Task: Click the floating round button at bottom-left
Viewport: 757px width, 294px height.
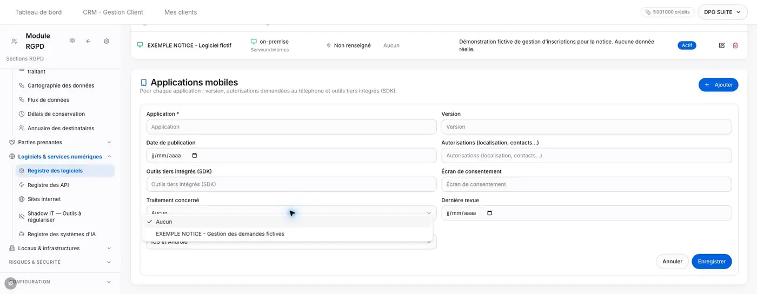Action: 10,283
